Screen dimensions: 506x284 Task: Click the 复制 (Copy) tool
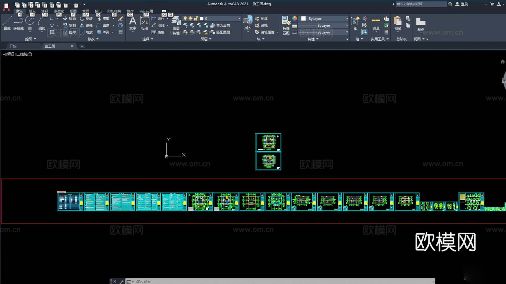[x=69, y=25]
